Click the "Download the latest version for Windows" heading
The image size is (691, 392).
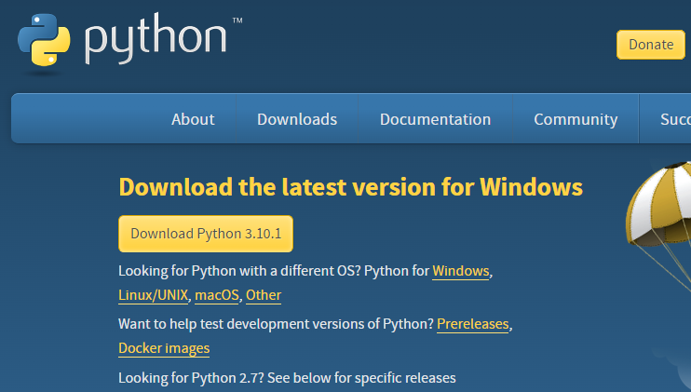(x=351, y=187)
